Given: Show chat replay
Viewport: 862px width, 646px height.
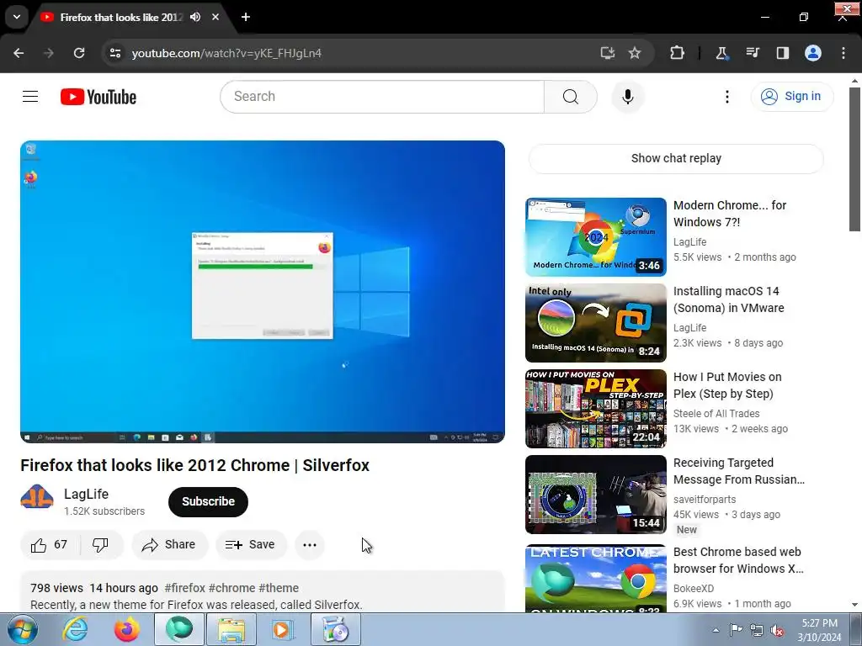Looking at the screenshot, I should coord(676,159).
